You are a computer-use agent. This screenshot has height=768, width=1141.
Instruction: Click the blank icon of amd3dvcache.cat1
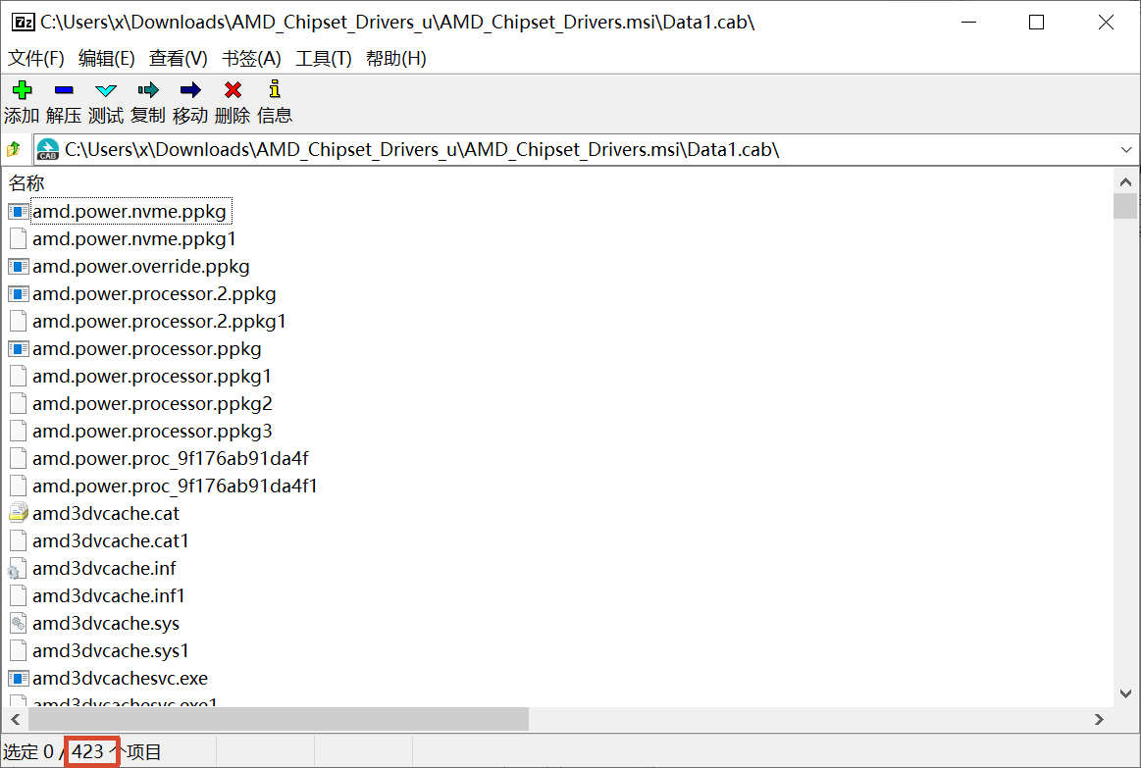(x=19, y=541)
